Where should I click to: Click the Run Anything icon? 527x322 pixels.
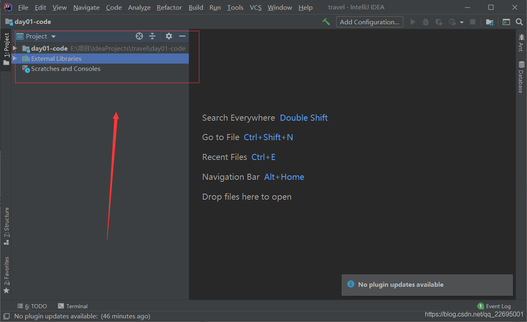tap(506, 22)
